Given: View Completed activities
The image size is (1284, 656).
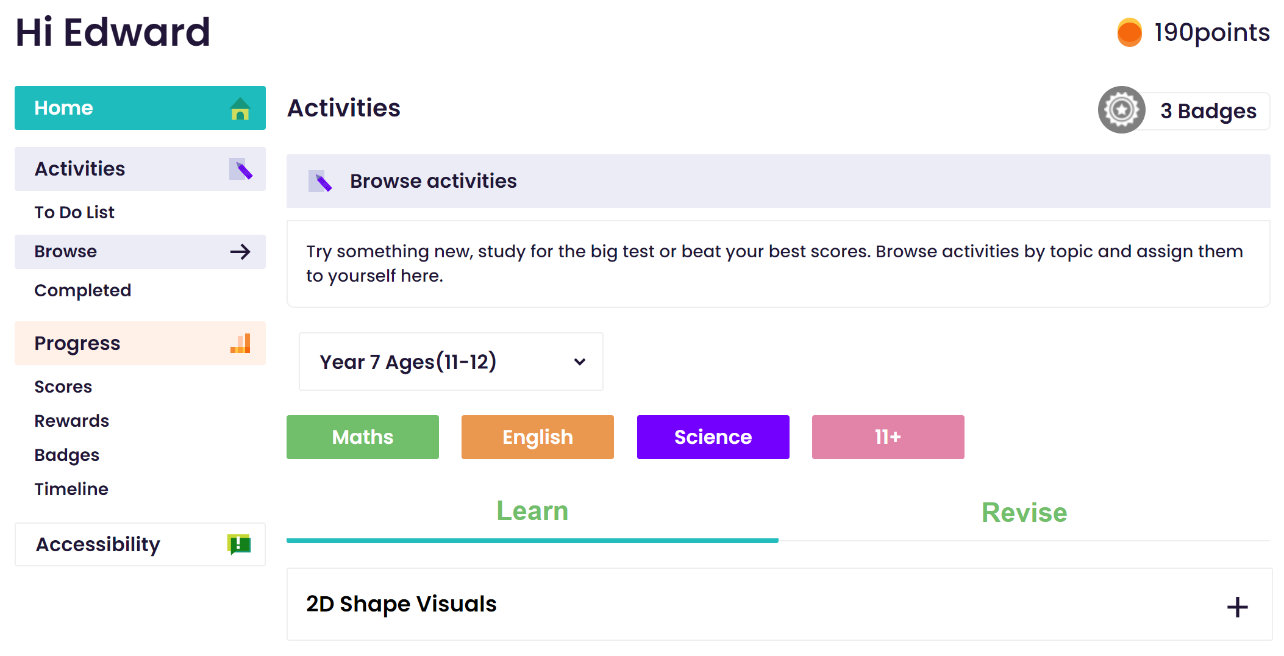Looking at the screenshot, I should pos(83,290).
